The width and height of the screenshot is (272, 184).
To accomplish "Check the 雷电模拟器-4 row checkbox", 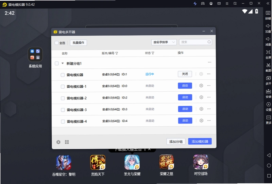I will (63, 122).
